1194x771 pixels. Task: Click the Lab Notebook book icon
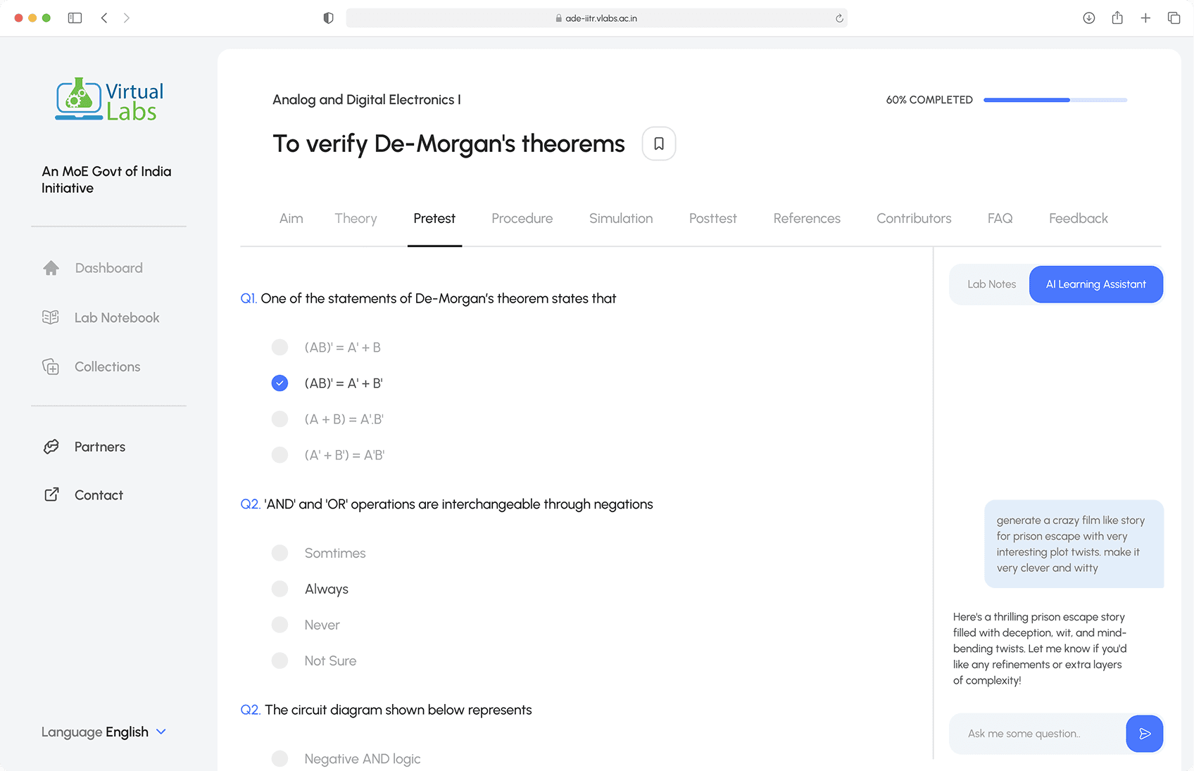coord(51,317)
